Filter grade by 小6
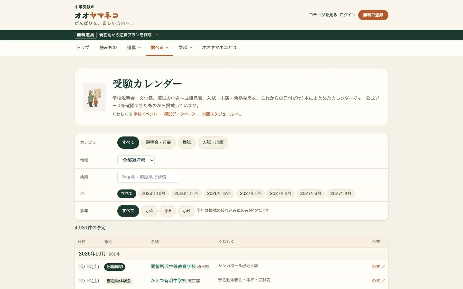 coord(186,211)
